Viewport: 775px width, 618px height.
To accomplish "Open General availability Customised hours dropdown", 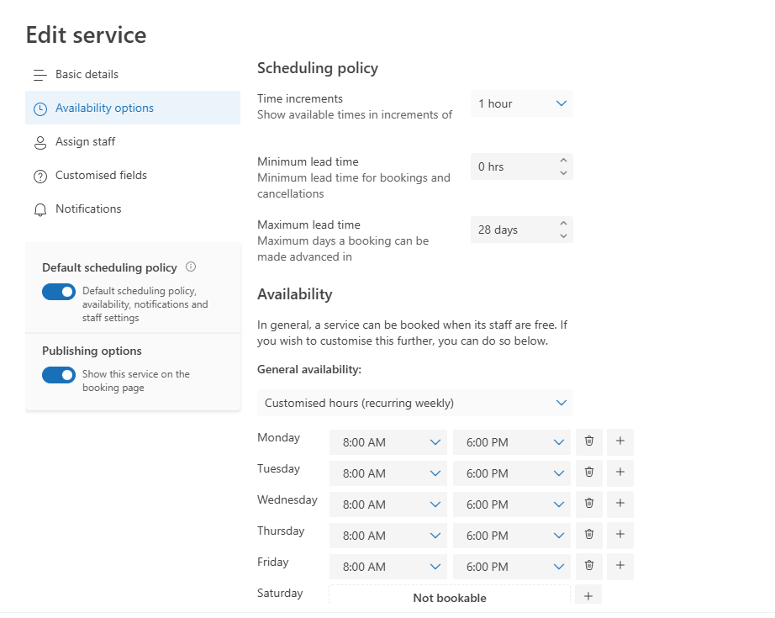I will click(x=415, y=403).
